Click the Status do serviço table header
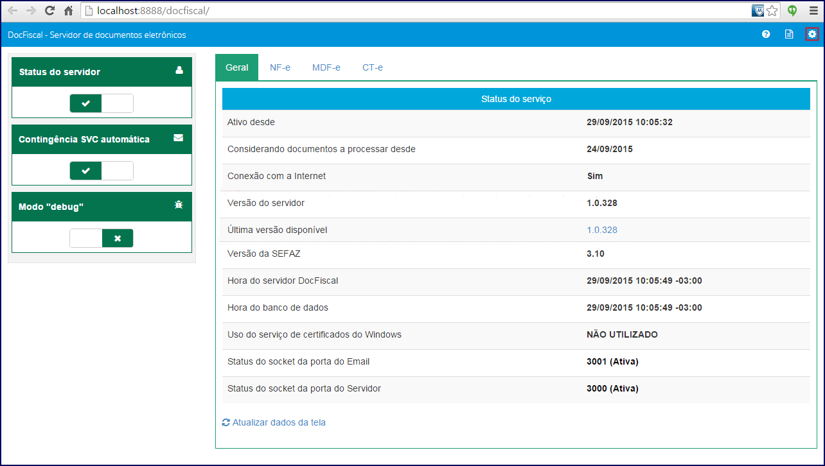825x466 pixels. point(516,99)
